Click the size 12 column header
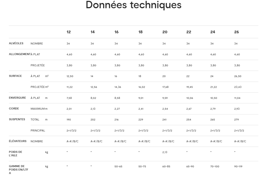Image resolution: width=262 pixels, height=182 pixels. [x=69, y=32]
